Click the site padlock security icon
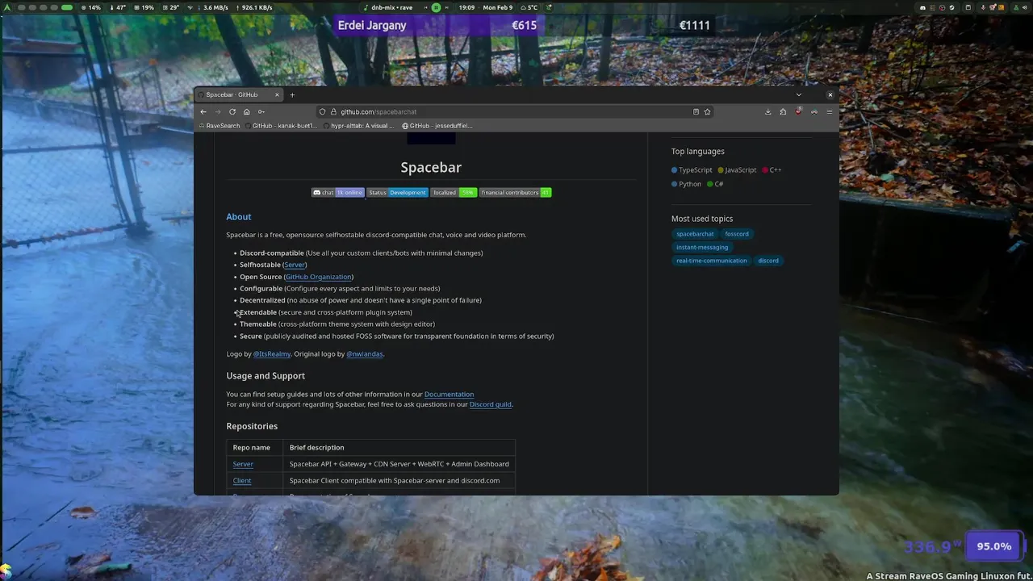This screenshot has width=1033, height=581. coord(333,112)
